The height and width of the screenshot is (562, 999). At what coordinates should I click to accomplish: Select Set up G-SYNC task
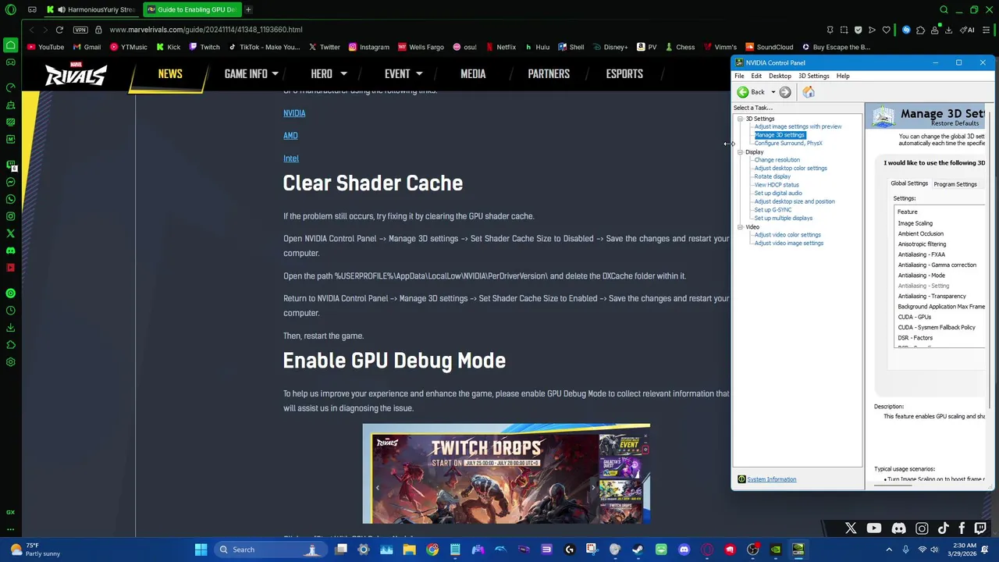point(773,210)
